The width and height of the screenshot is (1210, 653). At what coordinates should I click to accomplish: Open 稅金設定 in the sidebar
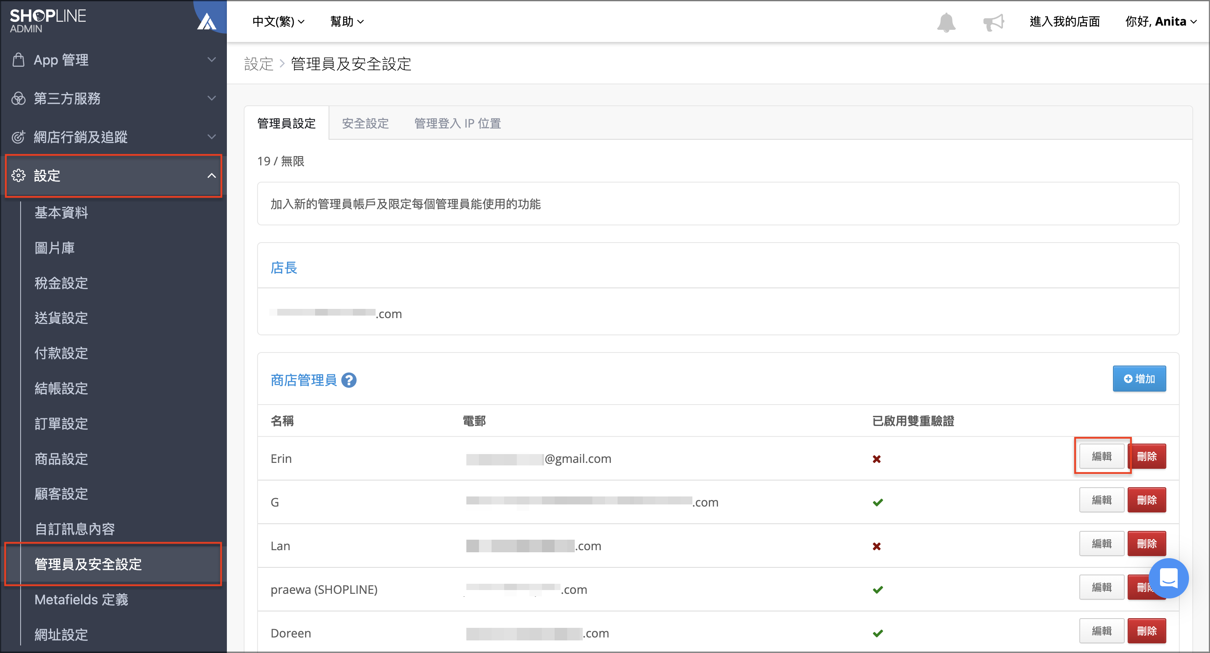pyautogui.click(x=61, y=283)
